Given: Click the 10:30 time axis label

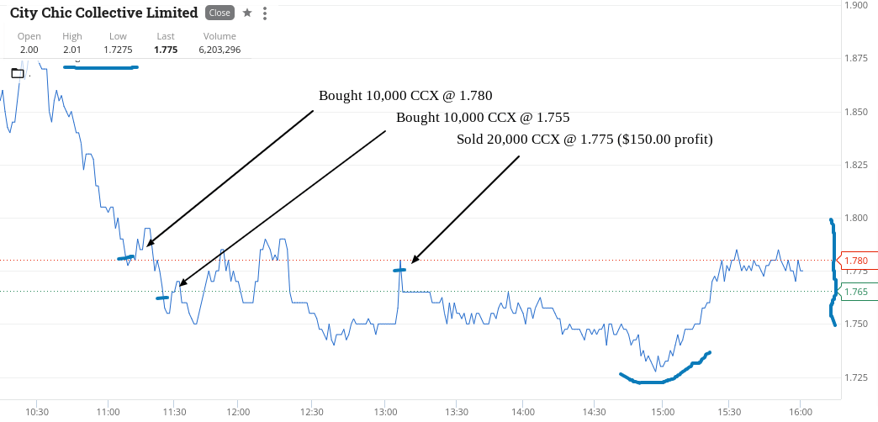Looking at the screenshot, I should (x=36, y=411).
